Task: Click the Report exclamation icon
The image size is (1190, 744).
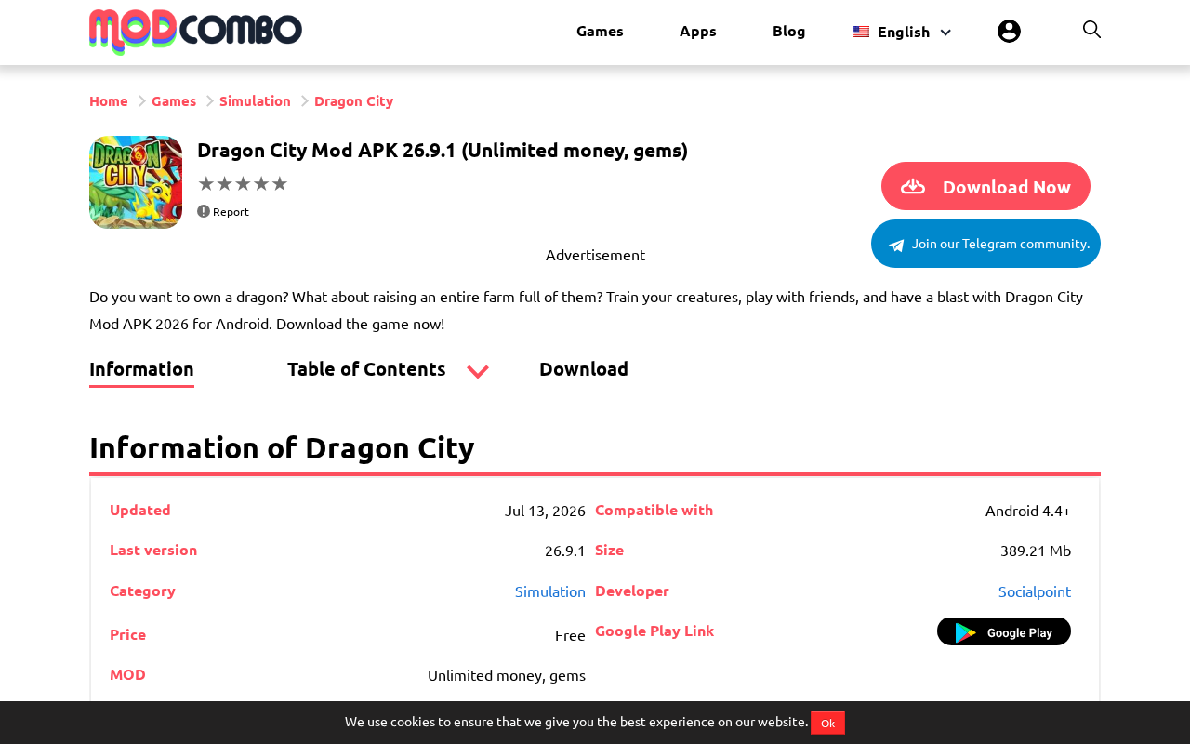Action: (x=204, y=211)
